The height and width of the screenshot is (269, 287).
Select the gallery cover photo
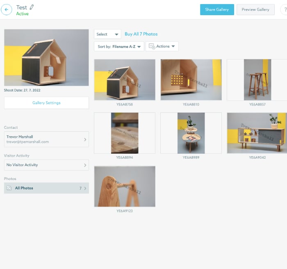tap(46, 57)
